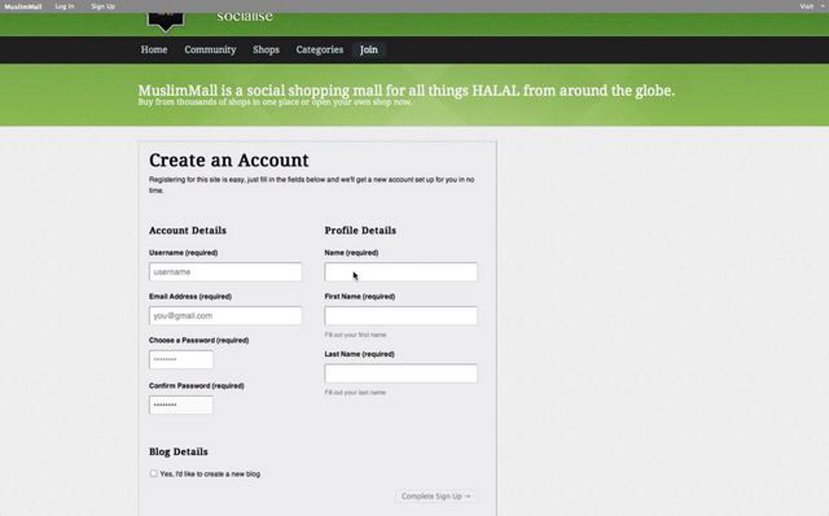The width and height of the screenshot is (829, 516).
Task: Open the Community menu item
Action: tap(210, 50)
